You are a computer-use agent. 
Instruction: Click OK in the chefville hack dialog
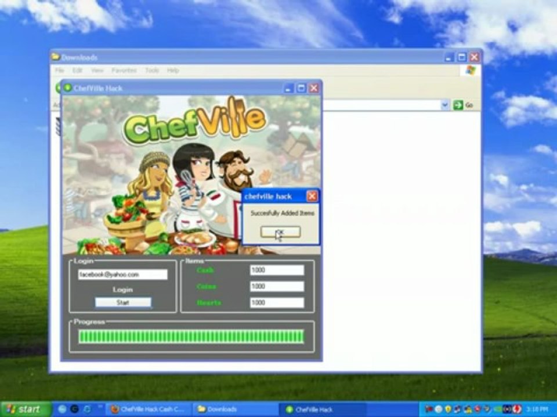[280, 232]
